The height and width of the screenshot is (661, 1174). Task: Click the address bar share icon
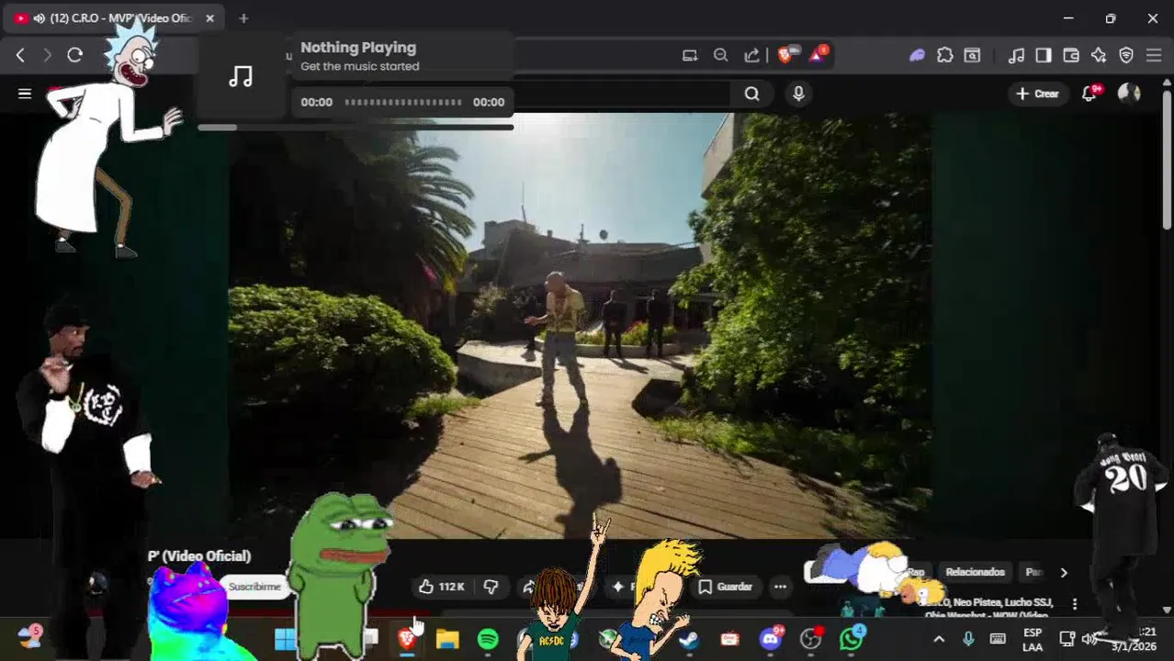(752, 55)
